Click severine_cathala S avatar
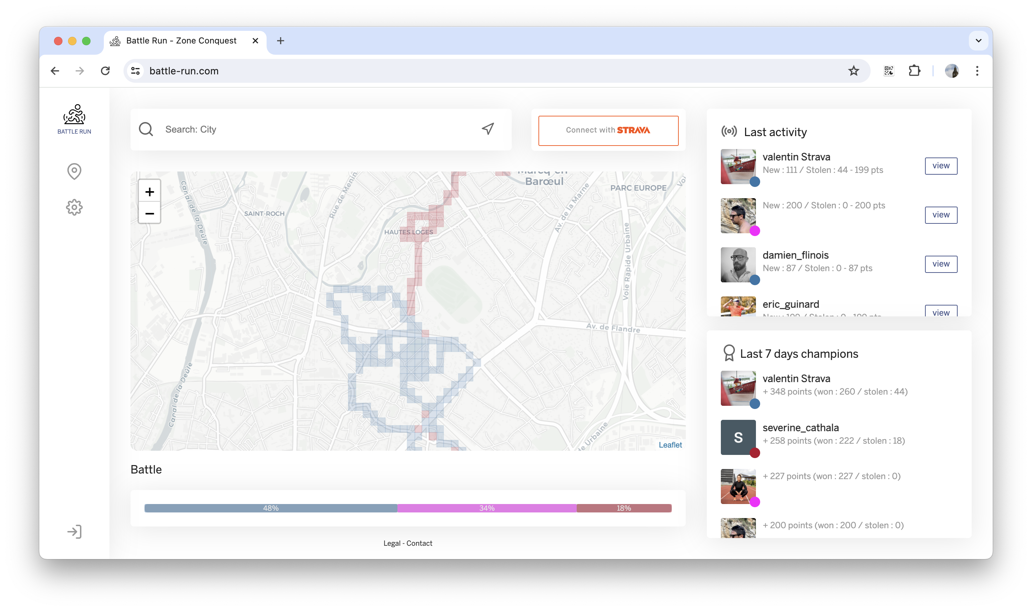Viewport: 1032px width, 611px height. 738,437
